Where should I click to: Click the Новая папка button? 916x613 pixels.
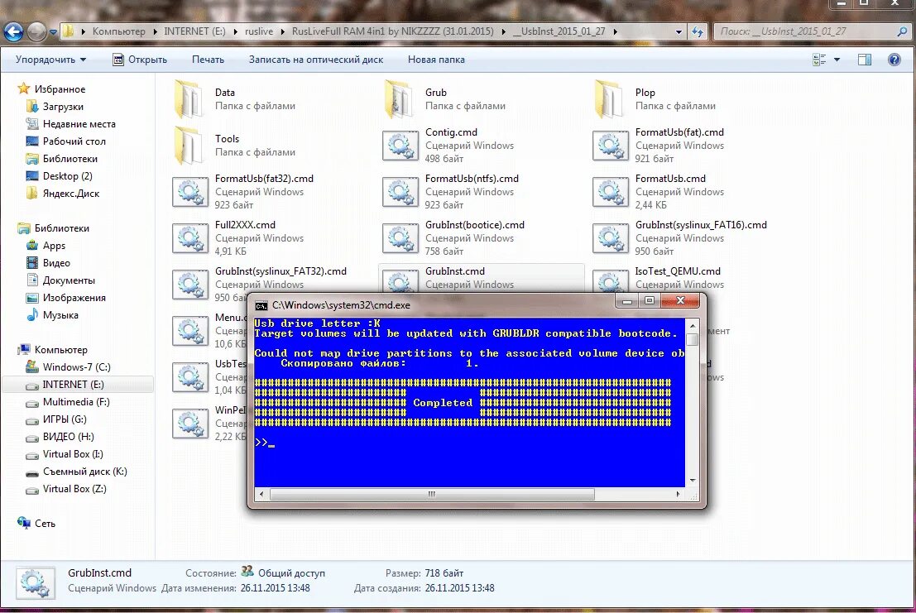[436, 60]
